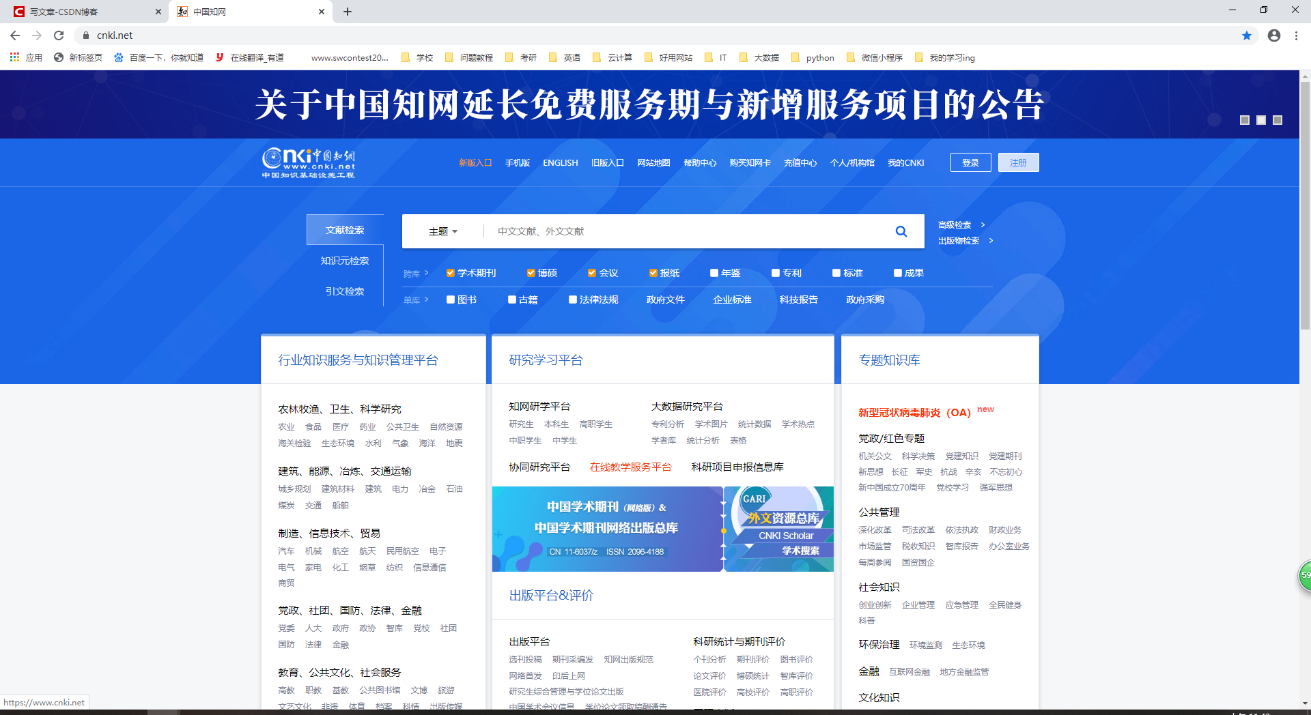
Task: Open the 考研 bookmark folder
Action: coord(521,57)
